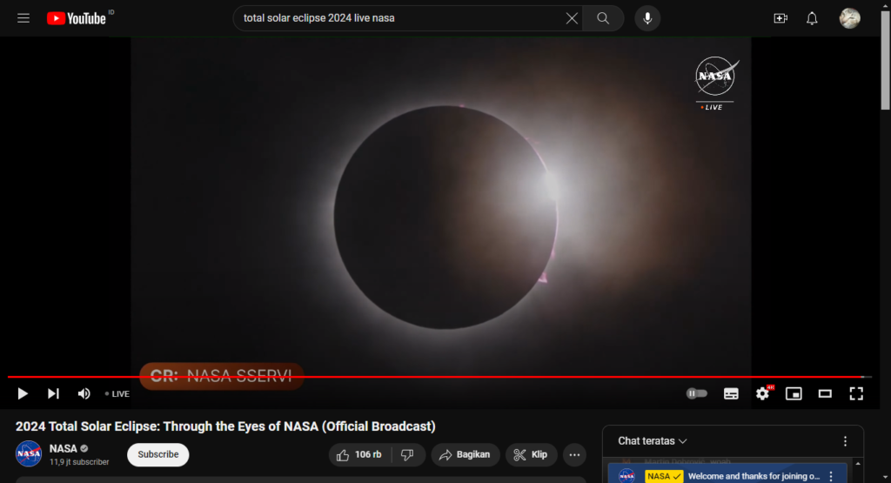
Task: Click the red video progress bar
Action: 435,377
